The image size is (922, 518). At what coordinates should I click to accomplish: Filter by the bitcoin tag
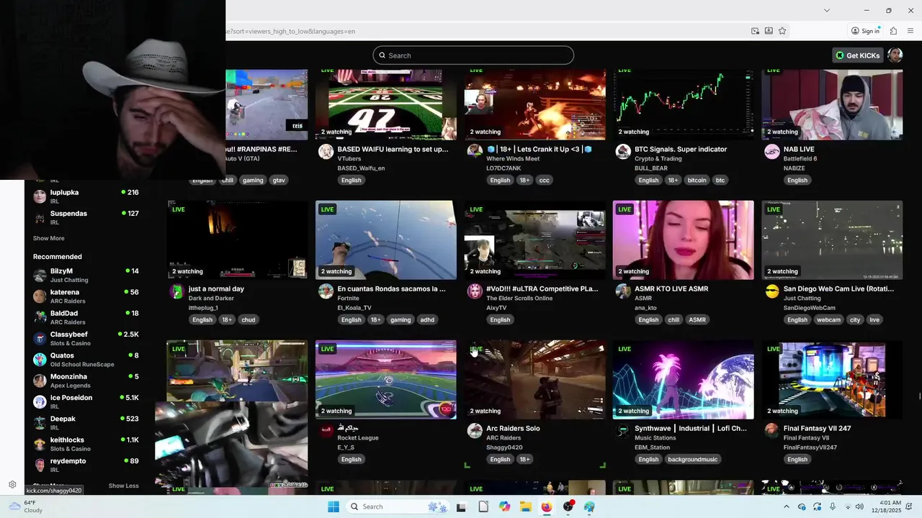pyautogui.click(x=697, y=180)
